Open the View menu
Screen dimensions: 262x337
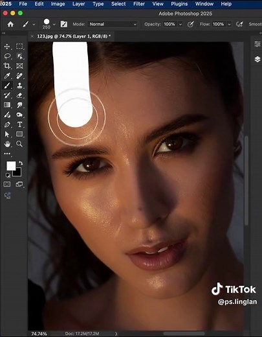point(158,4)
